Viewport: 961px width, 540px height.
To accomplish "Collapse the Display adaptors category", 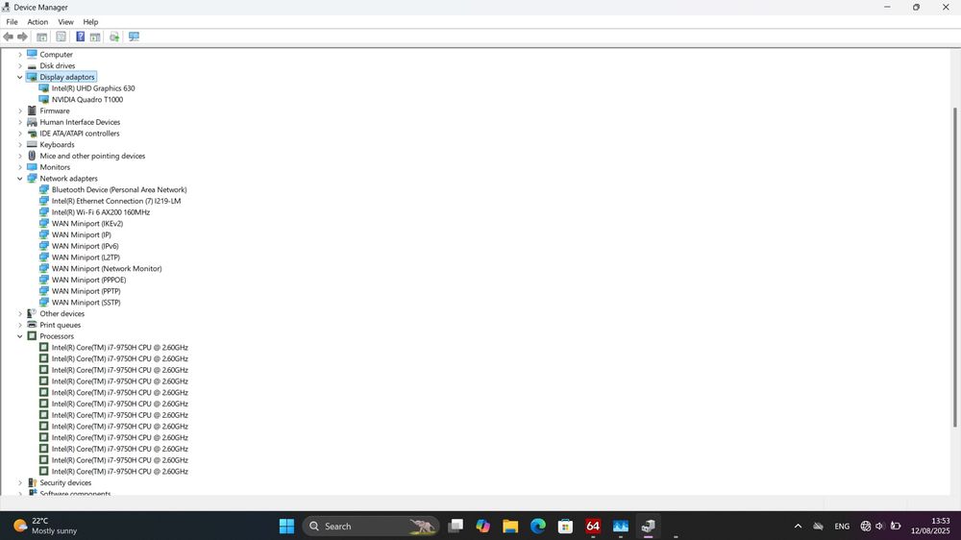I will click(19, 77).
